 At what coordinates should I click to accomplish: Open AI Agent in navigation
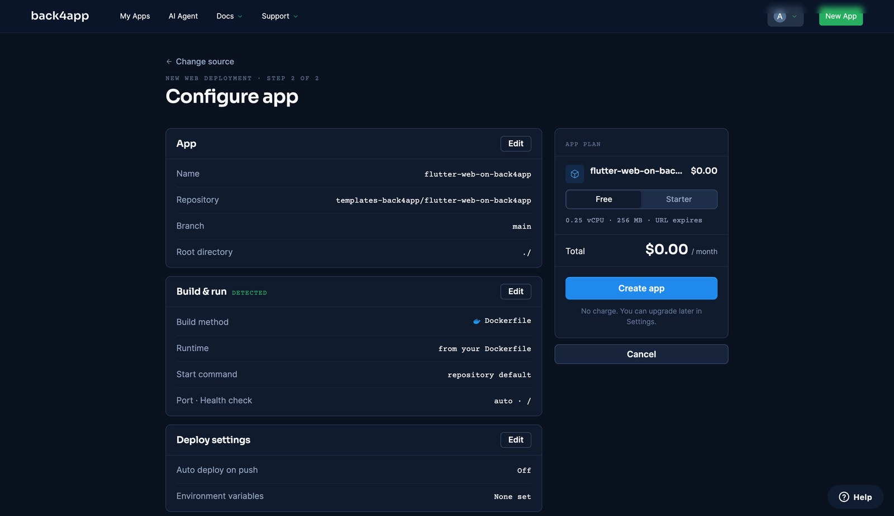click(x=183, y=16)
